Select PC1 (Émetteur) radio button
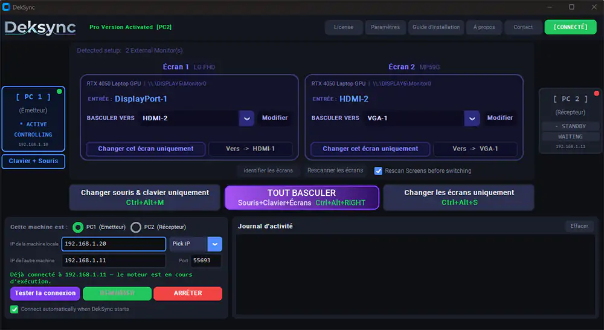 point(78,227)
